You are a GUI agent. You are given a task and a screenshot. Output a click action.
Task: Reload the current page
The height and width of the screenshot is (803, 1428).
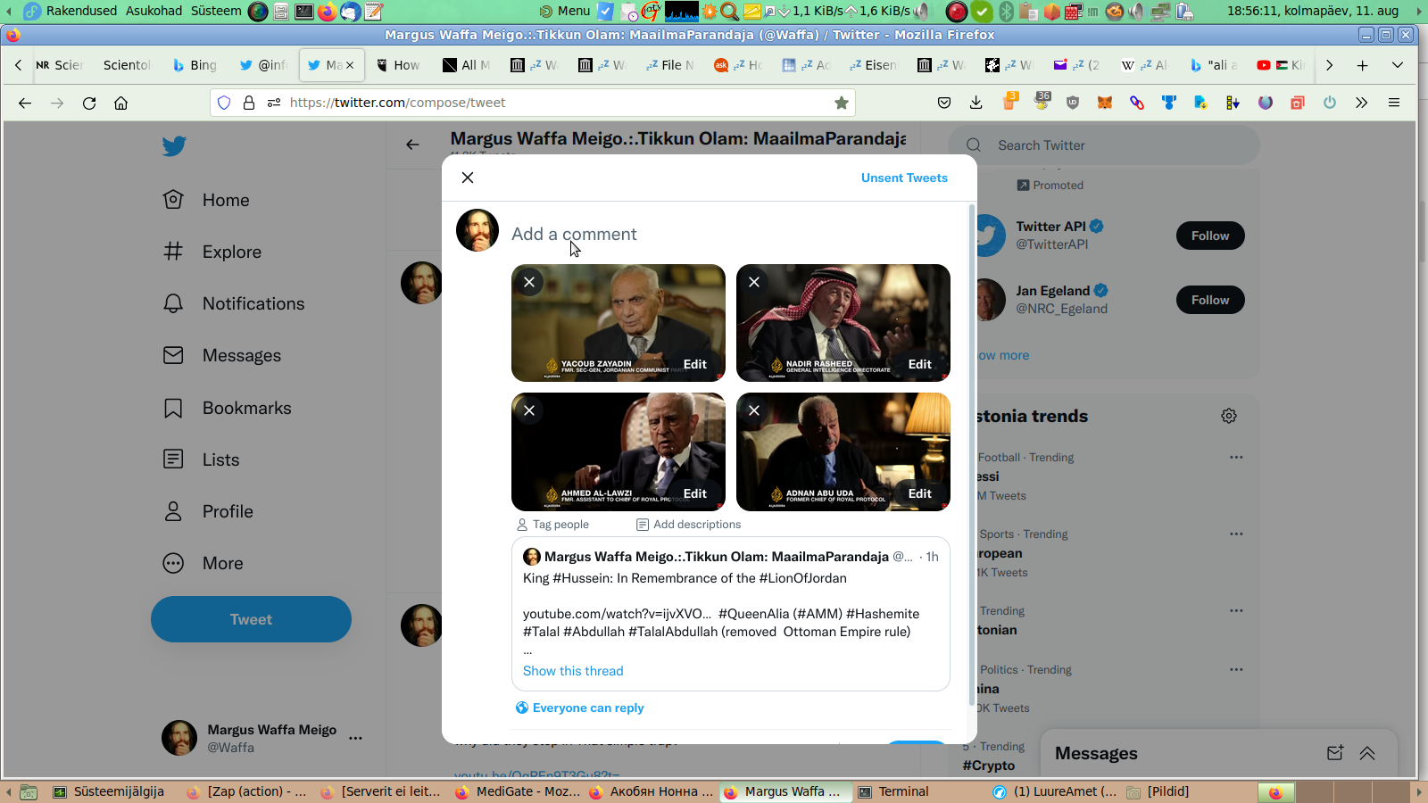(x=89, y=103)
